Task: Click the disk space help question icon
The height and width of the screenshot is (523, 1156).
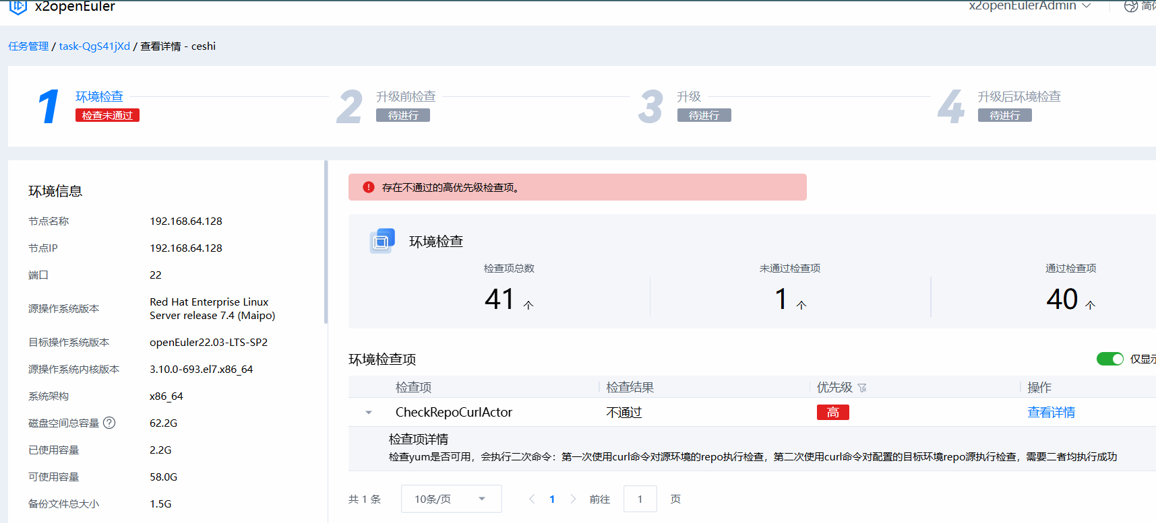Action: (109, 423)
